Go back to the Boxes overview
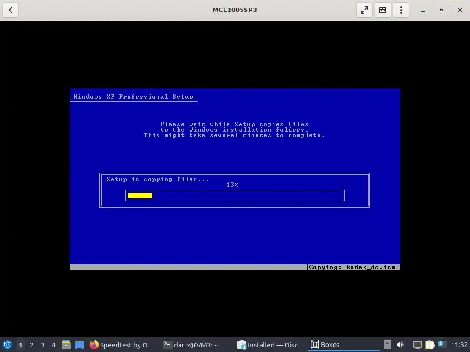 click(11, 10)
